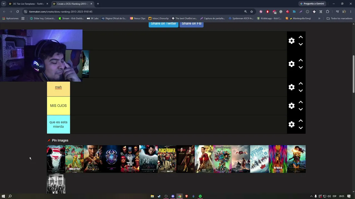Move the meh tier down
The width and height of the screenshot is (355, 199).
click(301, 91)
